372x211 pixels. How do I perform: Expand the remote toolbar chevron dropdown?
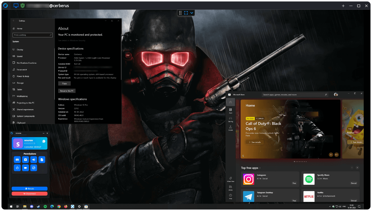click(x=191, y=13)
